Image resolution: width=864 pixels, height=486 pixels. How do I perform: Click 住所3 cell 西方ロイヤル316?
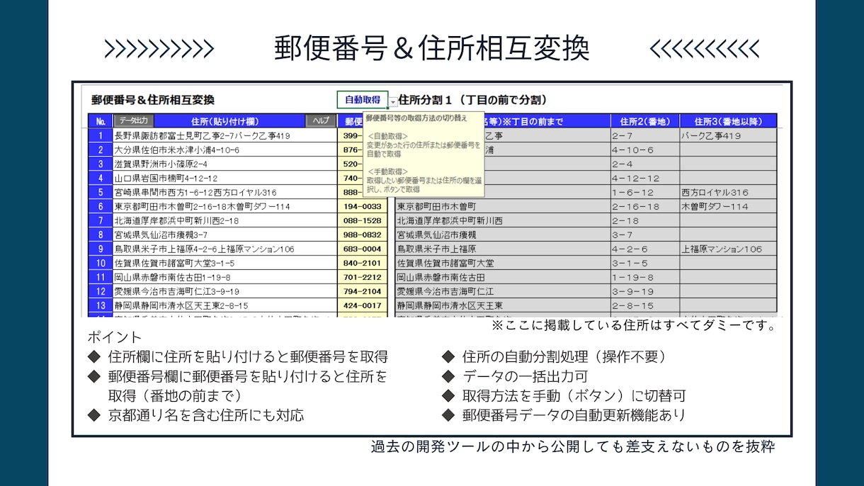(728, 192)
